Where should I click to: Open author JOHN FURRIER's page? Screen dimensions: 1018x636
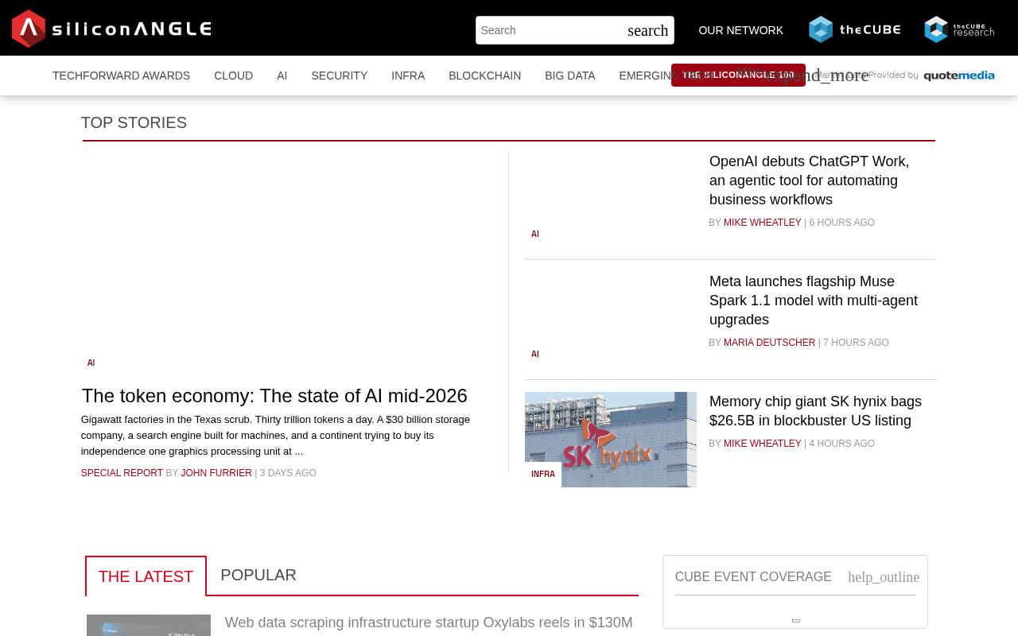(x=216, y=473)
